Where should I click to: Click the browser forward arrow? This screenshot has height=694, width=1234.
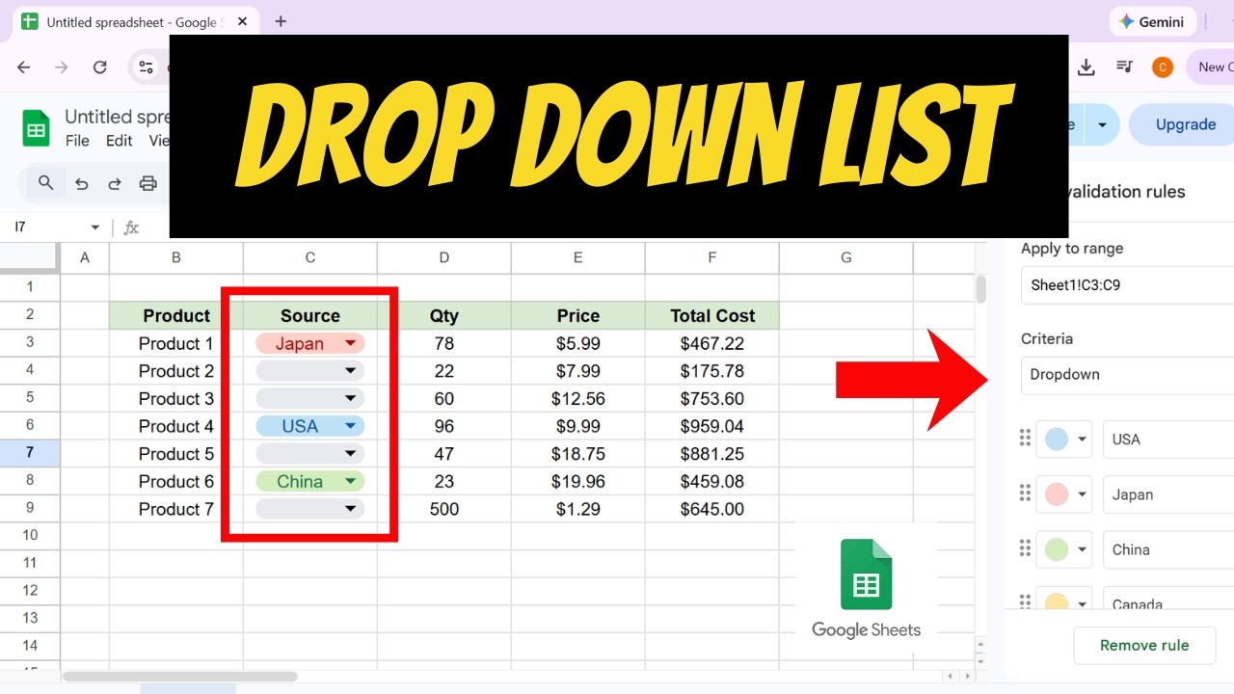click(62, 67)
